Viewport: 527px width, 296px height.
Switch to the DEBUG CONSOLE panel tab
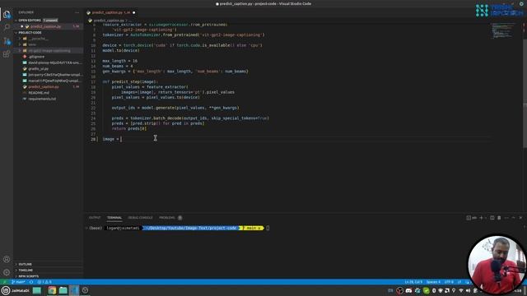point(140,218)
